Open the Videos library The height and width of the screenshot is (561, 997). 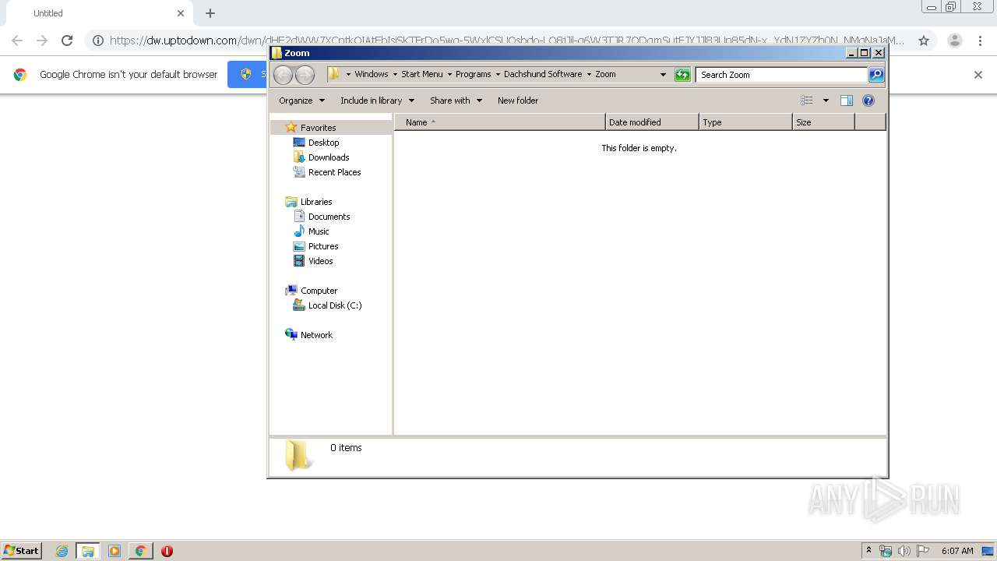[320, 261]
